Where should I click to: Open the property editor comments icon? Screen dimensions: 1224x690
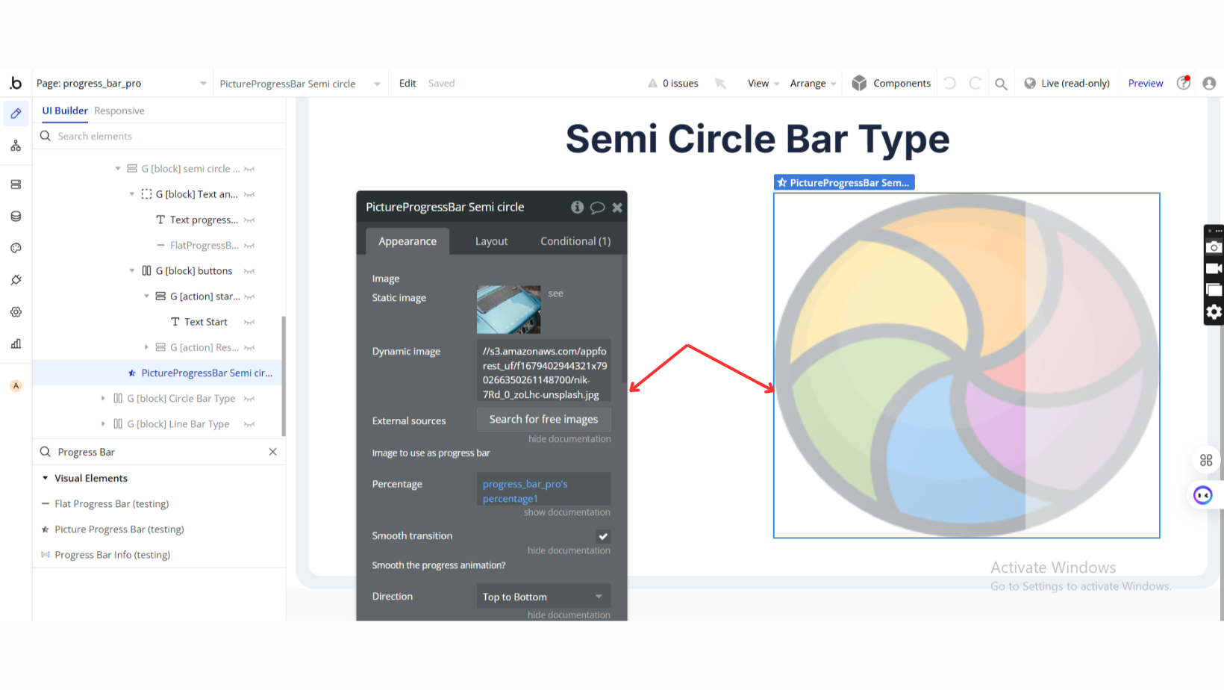pos(597,208)
